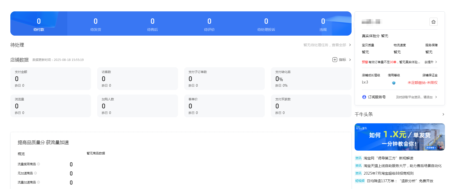Click the 指标 button label

coord(342,60)
